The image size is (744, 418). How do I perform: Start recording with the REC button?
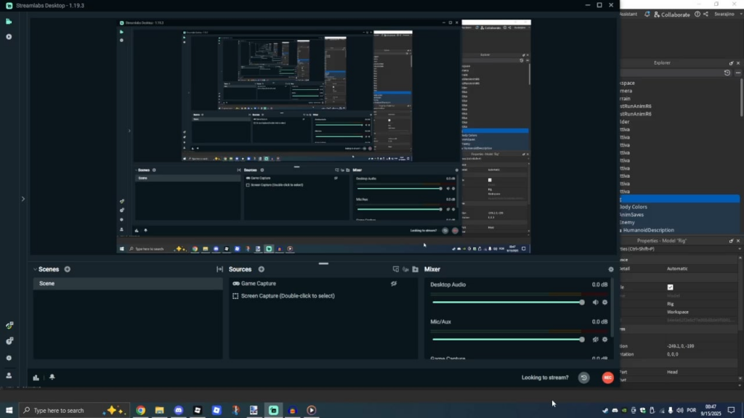point(608,377)
